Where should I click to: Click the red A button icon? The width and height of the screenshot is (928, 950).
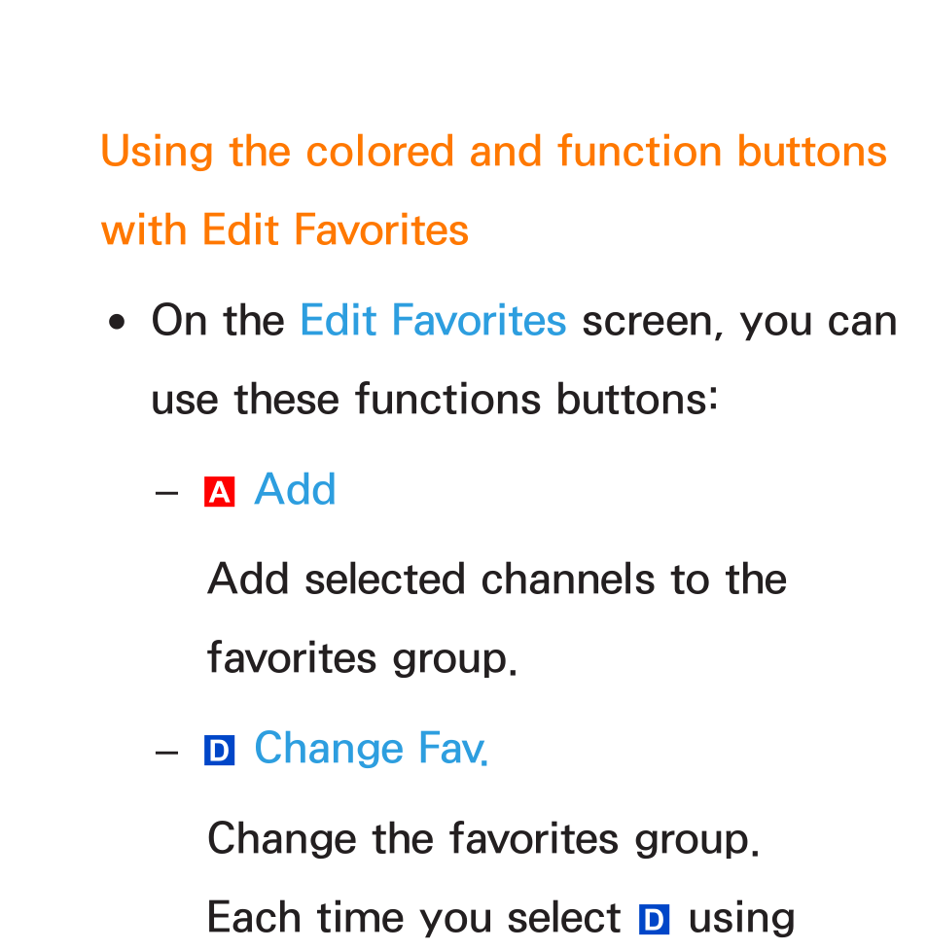[x=219, y=491]
